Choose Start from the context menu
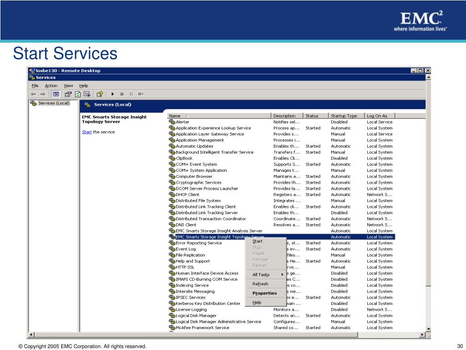The width and height of the screenshot is (466, 350). click(x=266, y=242)
